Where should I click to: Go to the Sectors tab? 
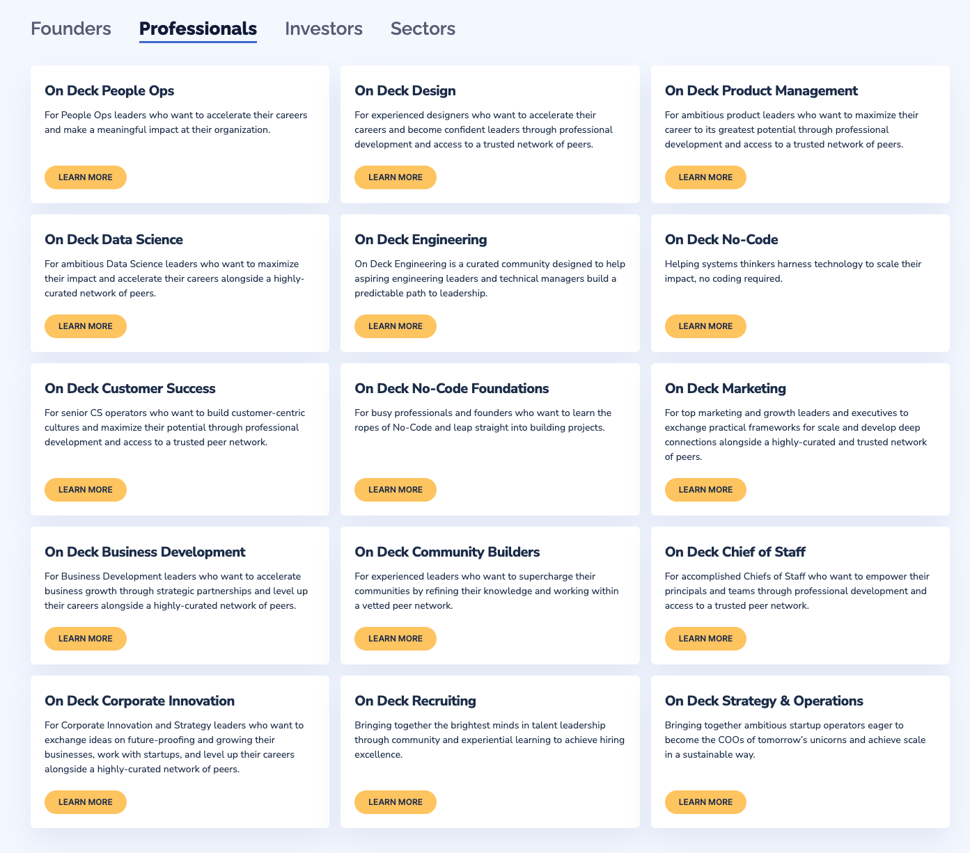pyautogui.click(x=423, y=29)
